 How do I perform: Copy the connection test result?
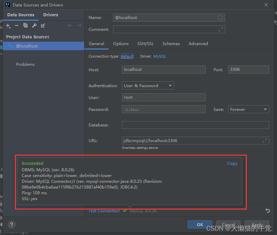(x=232, y=163)
